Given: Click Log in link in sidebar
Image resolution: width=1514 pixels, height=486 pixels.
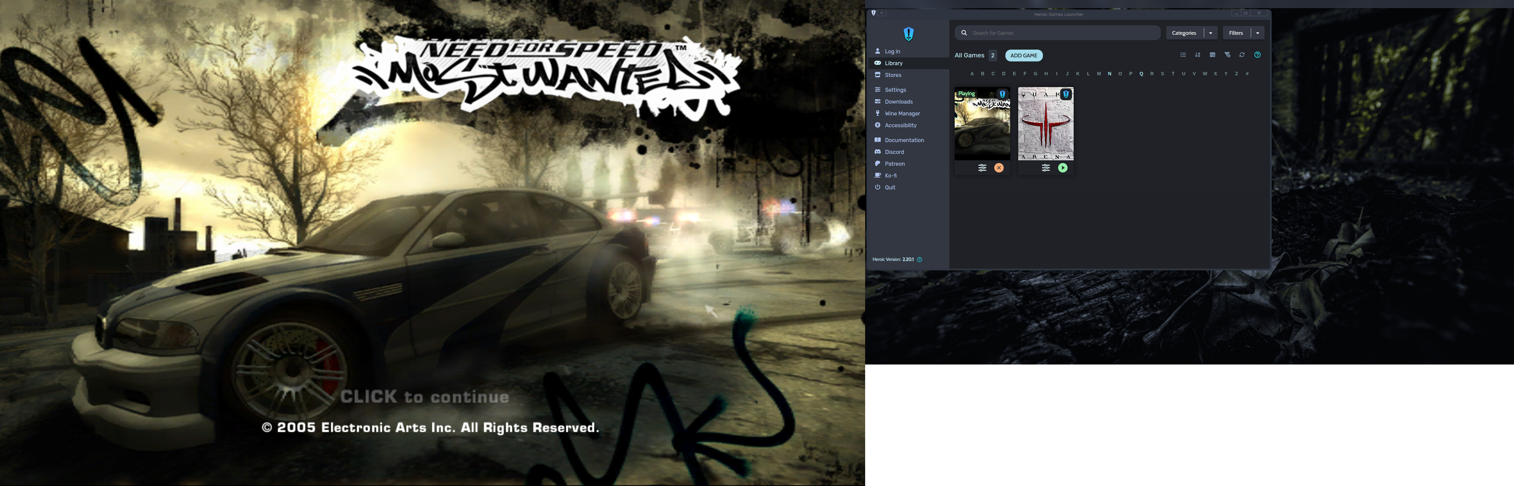Looking at the screenshot, I should tap(892, 52).
